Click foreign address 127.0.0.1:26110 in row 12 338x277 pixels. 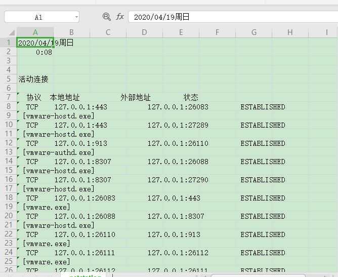[178, 143]
